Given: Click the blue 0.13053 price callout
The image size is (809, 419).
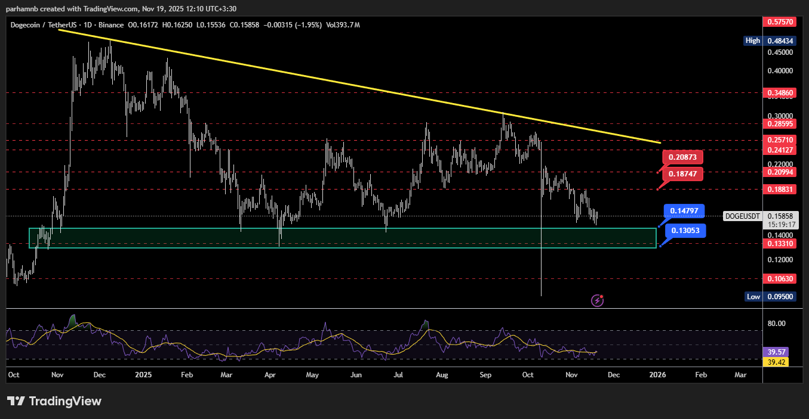Looking at the screenshot, I should [x=686, y=231].
